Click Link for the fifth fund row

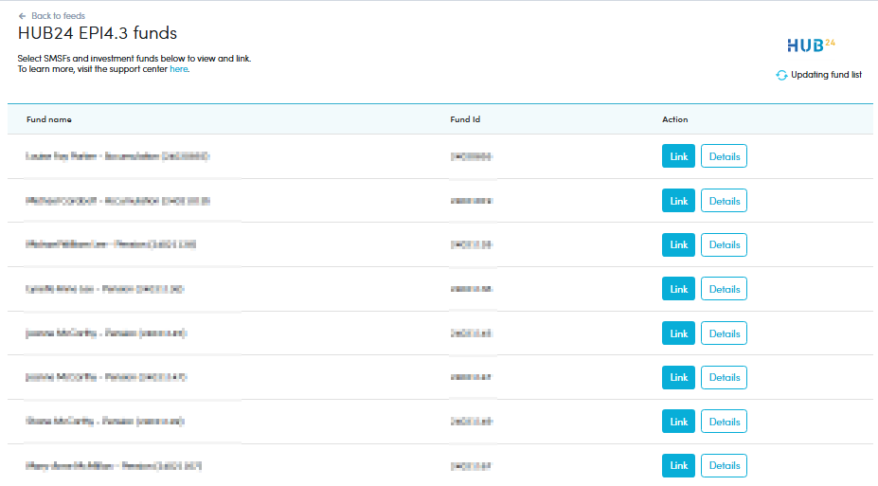click(x=679, y=333)
